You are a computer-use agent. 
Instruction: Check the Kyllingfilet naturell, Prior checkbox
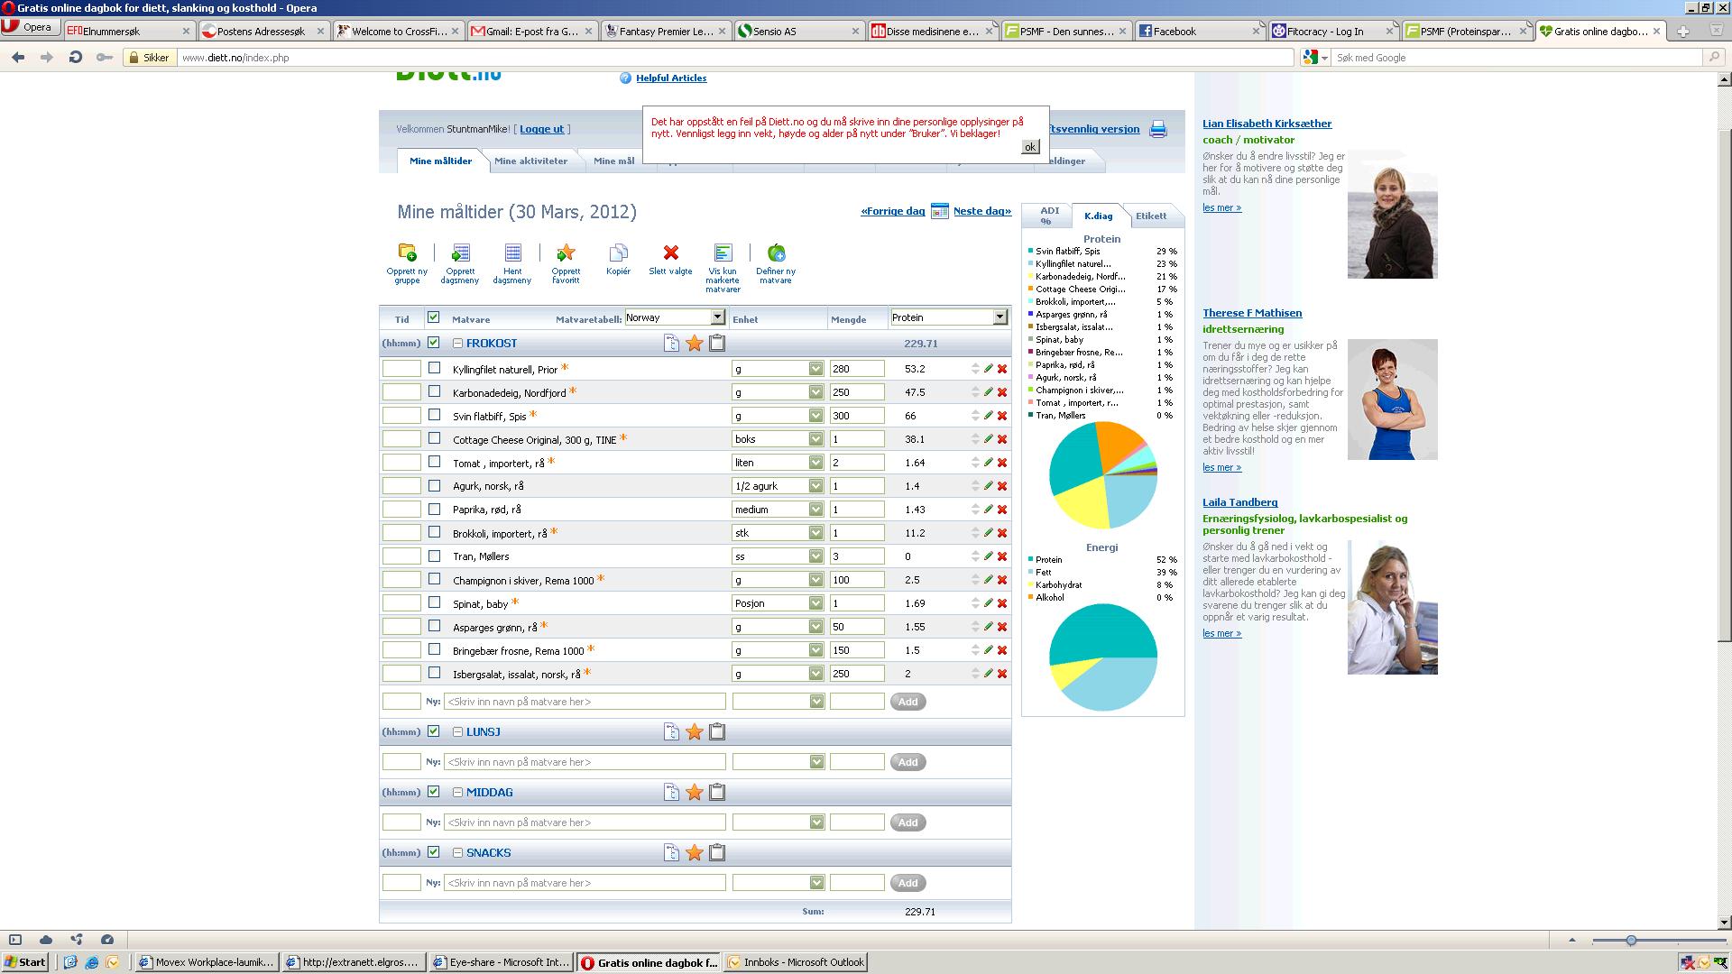point(434,368)
